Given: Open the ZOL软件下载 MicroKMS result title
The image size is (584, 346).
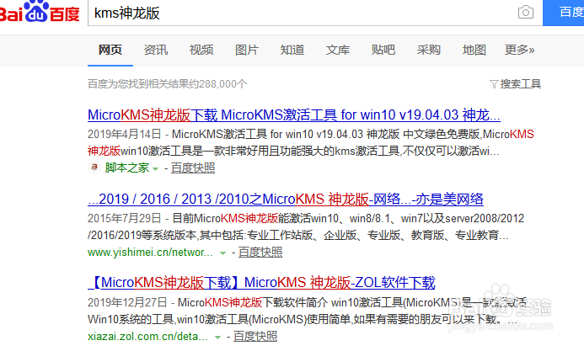Looking at the screenshot, I should tap(261, 283).
